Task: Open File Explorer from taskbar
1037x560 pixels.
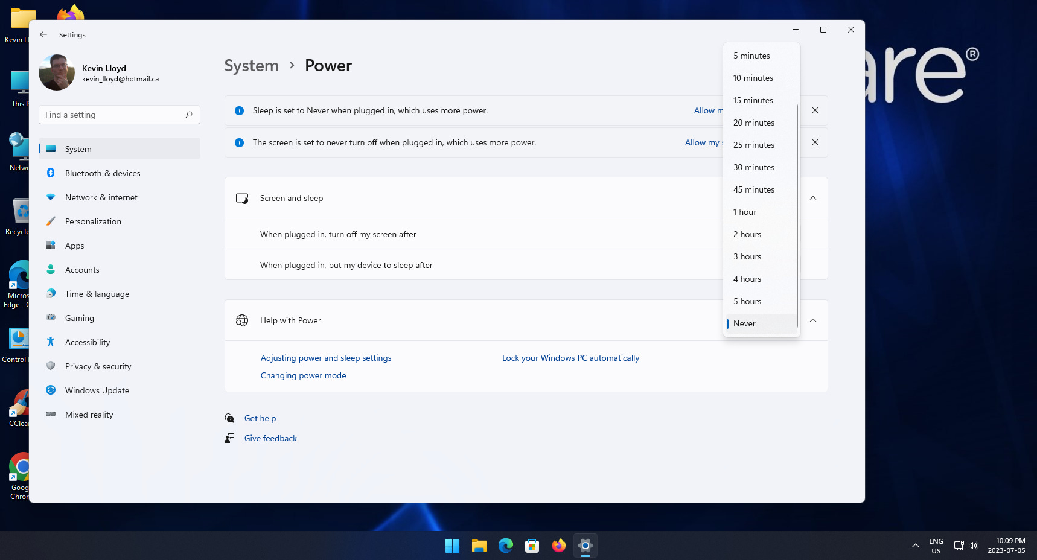Action: [479, 546]
